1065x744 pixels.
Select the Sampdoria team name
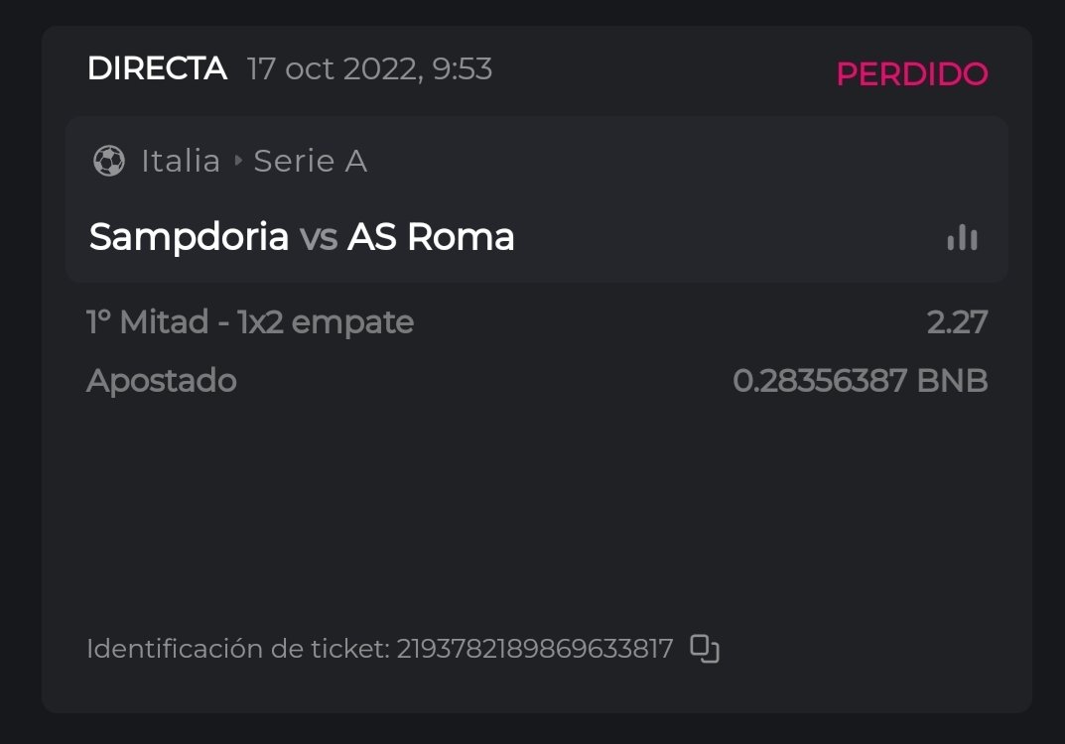pyautogui.click(x=189, y=237)
